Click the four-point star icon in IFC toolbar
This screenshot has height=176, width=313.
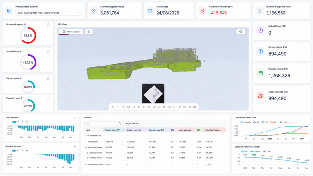pos(190,107)
